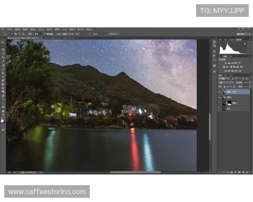Toggle the anti-alias checkbox in options bar
253x202 pixels.
pos(44,34)
